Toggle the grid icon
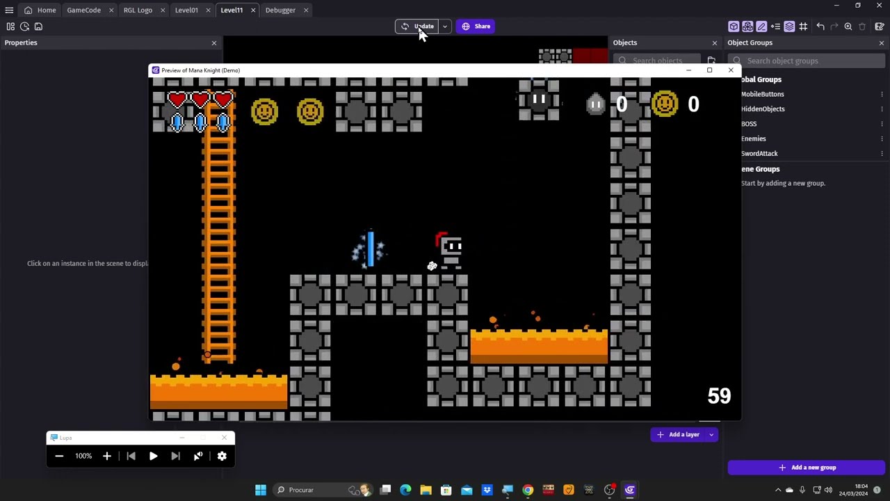The width and height of the screenshot is (890, 501). pos(803,26)
